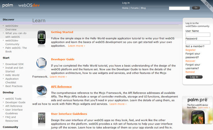The image size is (213, 130).
Task: Click the webOSdev logo
Action: click(29, 5)
